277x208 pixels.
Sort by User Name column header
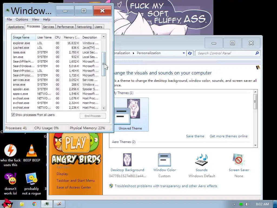point(44,37)
